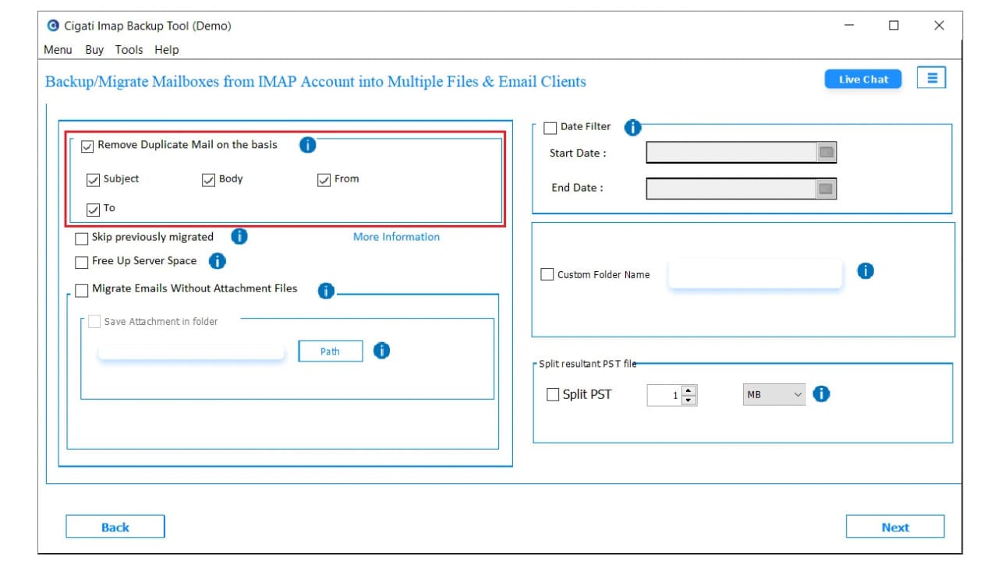Open the Help menu
The image size is (998, 561).
pos(167,49)
